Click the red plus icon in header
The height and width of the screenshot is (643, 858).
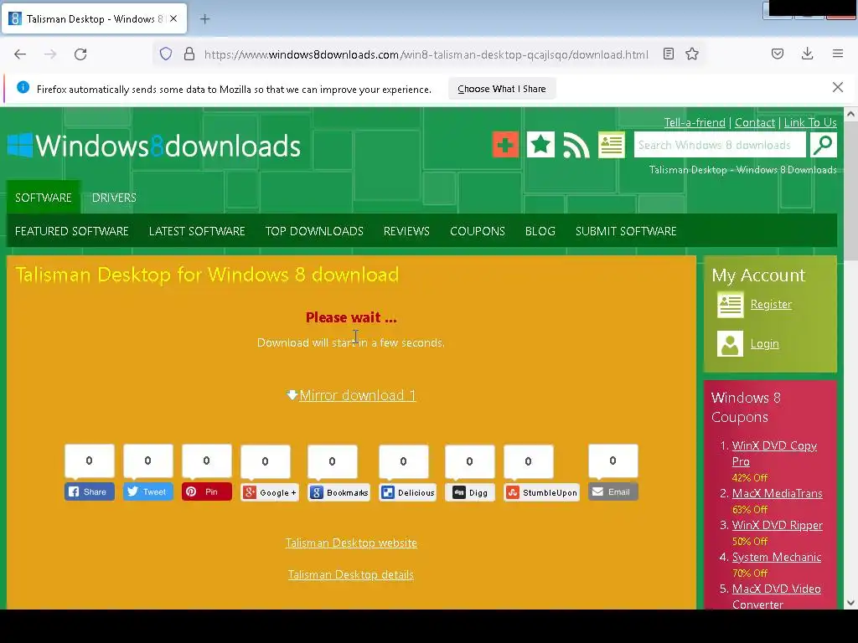[x=505, y=145]
